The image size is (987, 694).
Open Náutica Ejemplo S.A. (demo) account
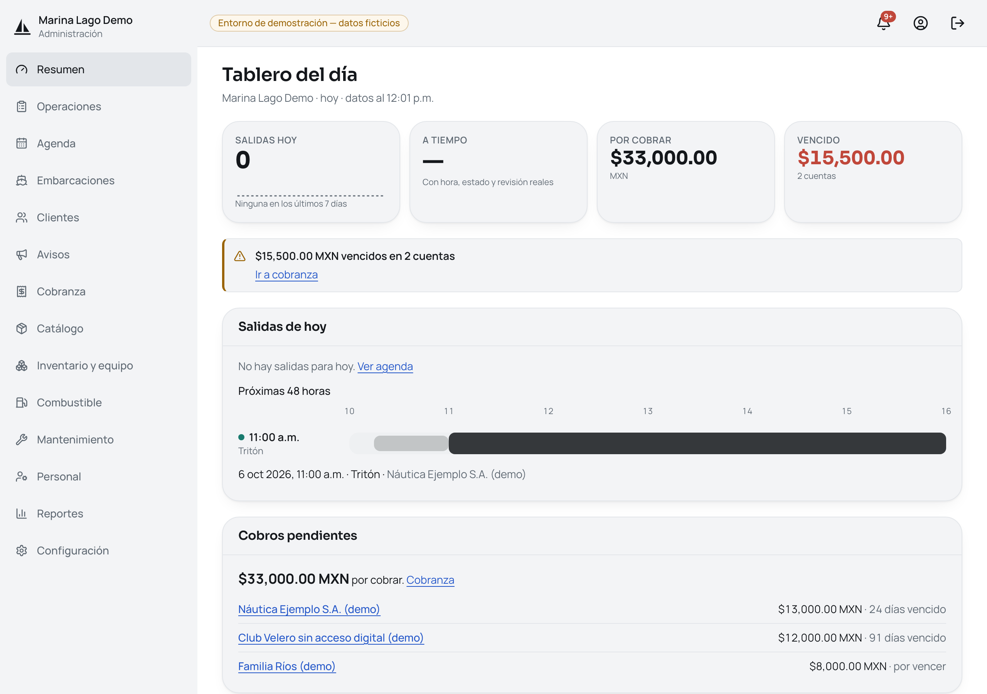pos(309,609)
